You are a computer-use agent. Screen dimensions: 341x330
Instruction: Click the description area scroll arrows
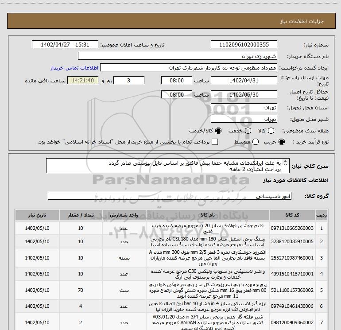[286, 163]
